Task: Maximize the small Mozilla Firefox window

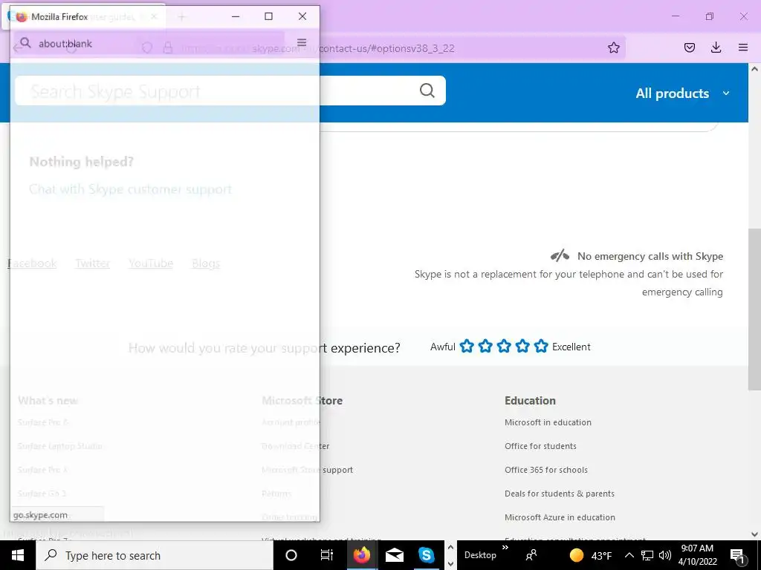Action: [x=268, y=16]
